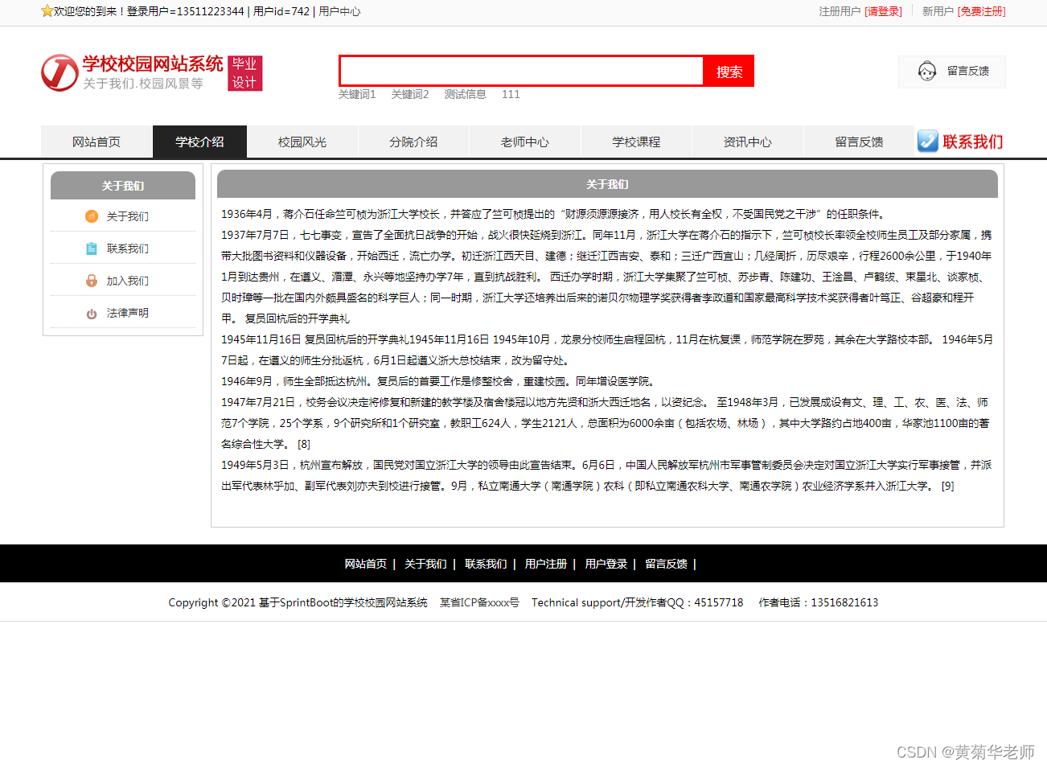Click footer link 留言反馈
This screenshot has height=768, width=1047.
(x=666, y=564)
